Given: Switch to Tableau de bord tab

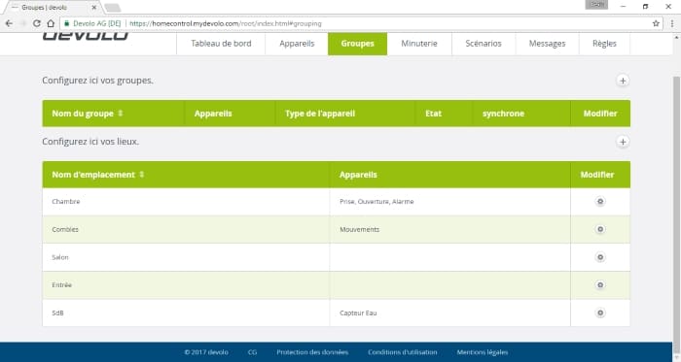Looking at the screenshot, I should 221,44.
